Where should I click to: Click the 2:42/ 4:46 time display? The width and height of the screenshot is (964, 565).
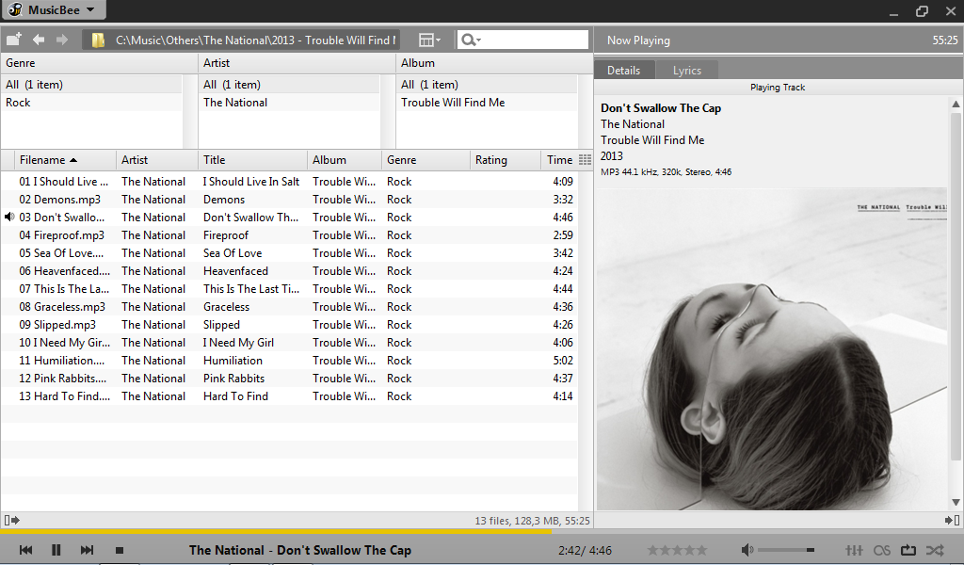[585, 550]
